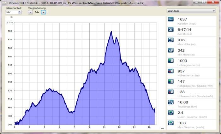Click the Min. Höhe icon
Viewport: 221px width, 134px height.
click(x=171, y=50)
